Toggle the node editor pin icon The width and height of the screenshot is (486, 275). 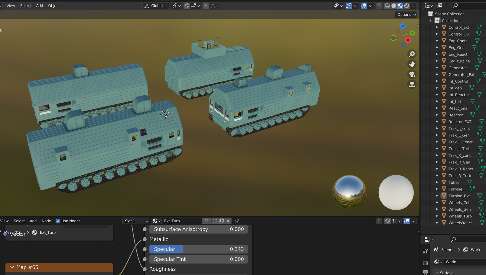237,221
